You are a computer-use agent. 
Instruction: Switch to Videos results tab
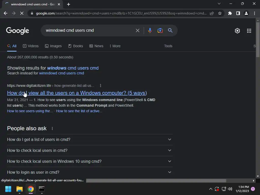(x=31, y=46)
